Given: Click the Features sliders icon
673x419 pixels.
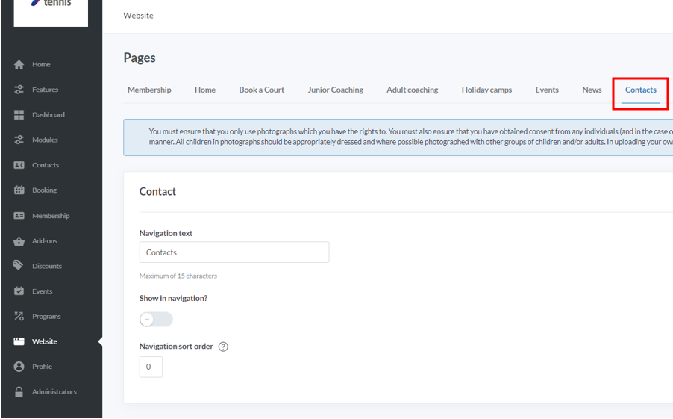Looking at the screenshot, I should pyautogui.click(x=19, y=90).
